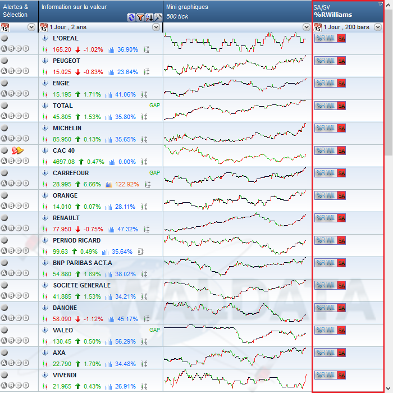The image size is (393, 393).
Task: Click the CAC 40 value 4697.08
Action: click(63, 162)
